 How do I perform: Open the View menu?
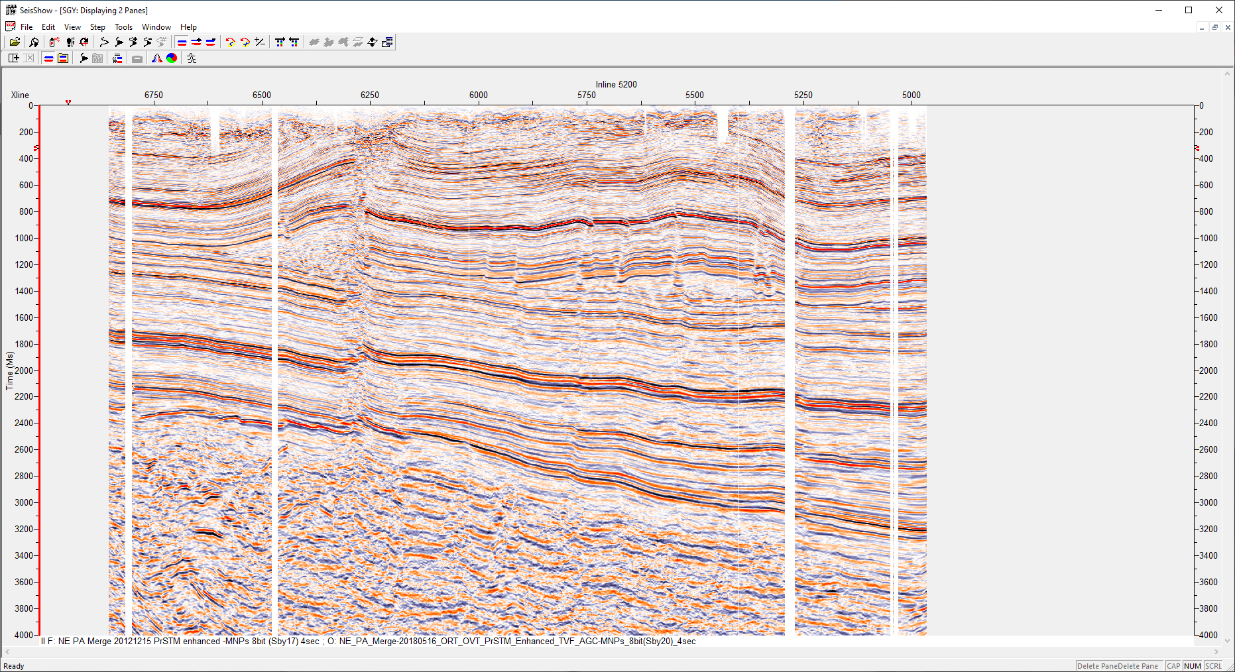click(72, 27)
